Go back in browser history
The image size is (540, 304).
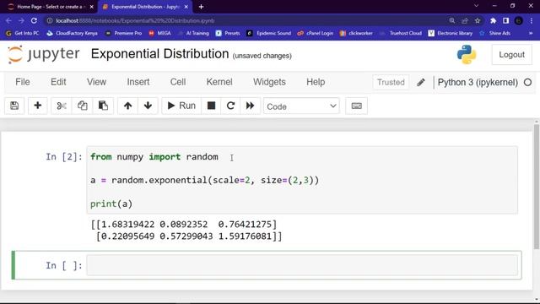coord(8,20)
